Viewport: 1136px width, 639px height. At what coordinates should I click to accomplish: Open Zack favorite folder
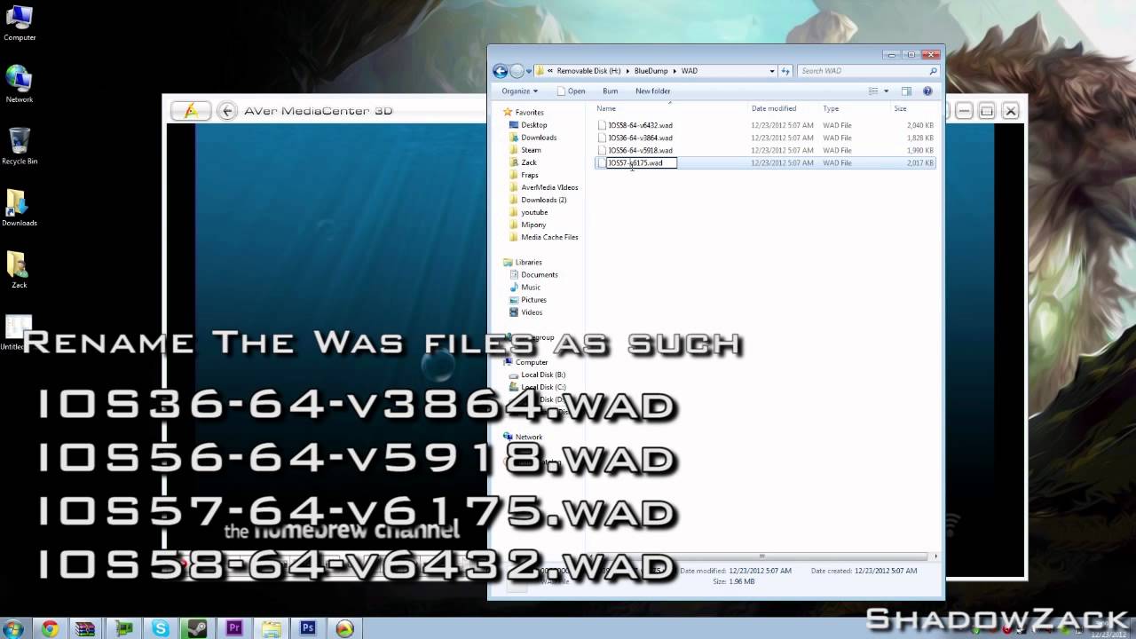[x=529, y=162]
